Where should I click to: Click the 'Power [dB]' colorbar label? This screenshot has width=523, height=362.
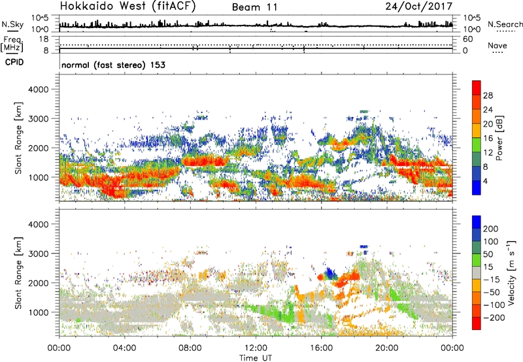click(499, 138)
